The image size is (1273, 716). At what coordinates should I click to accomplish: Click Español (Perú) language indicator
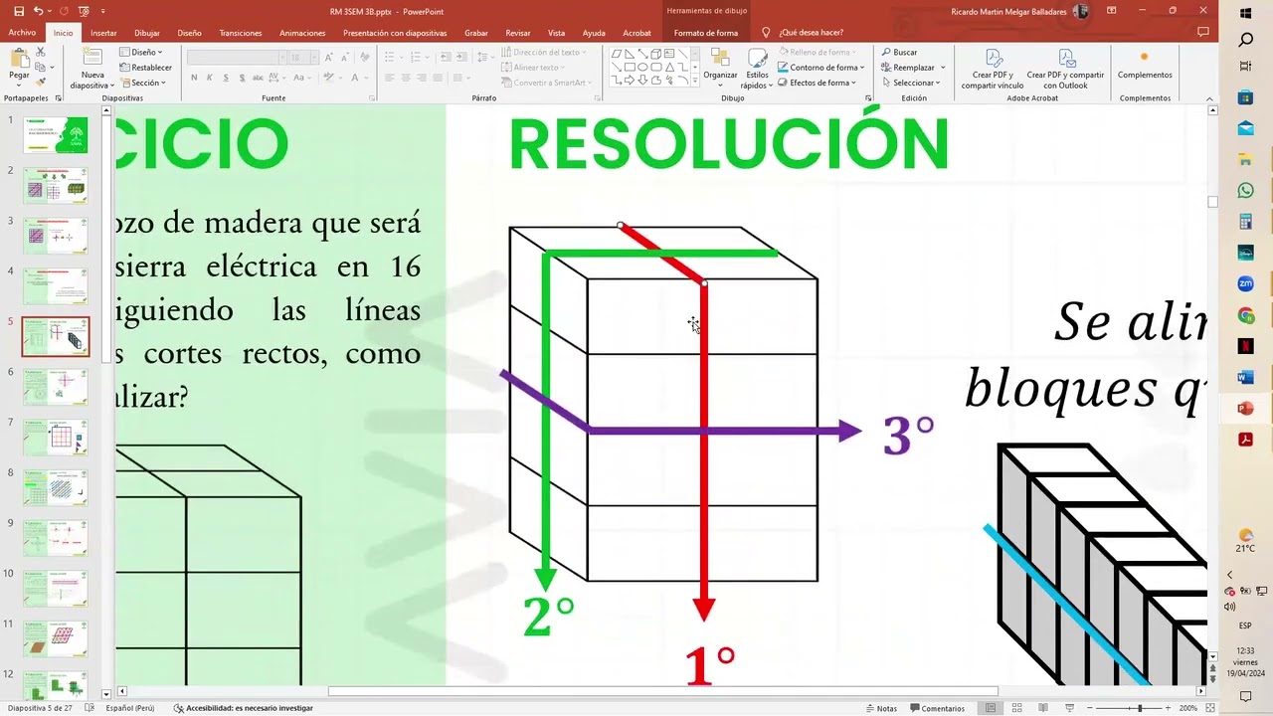130,708
